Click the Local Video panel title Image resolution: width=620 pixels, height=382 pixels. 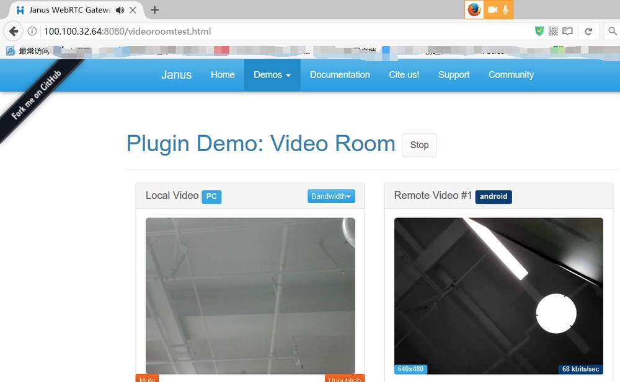pyautogui.click(x=172, y=196)
